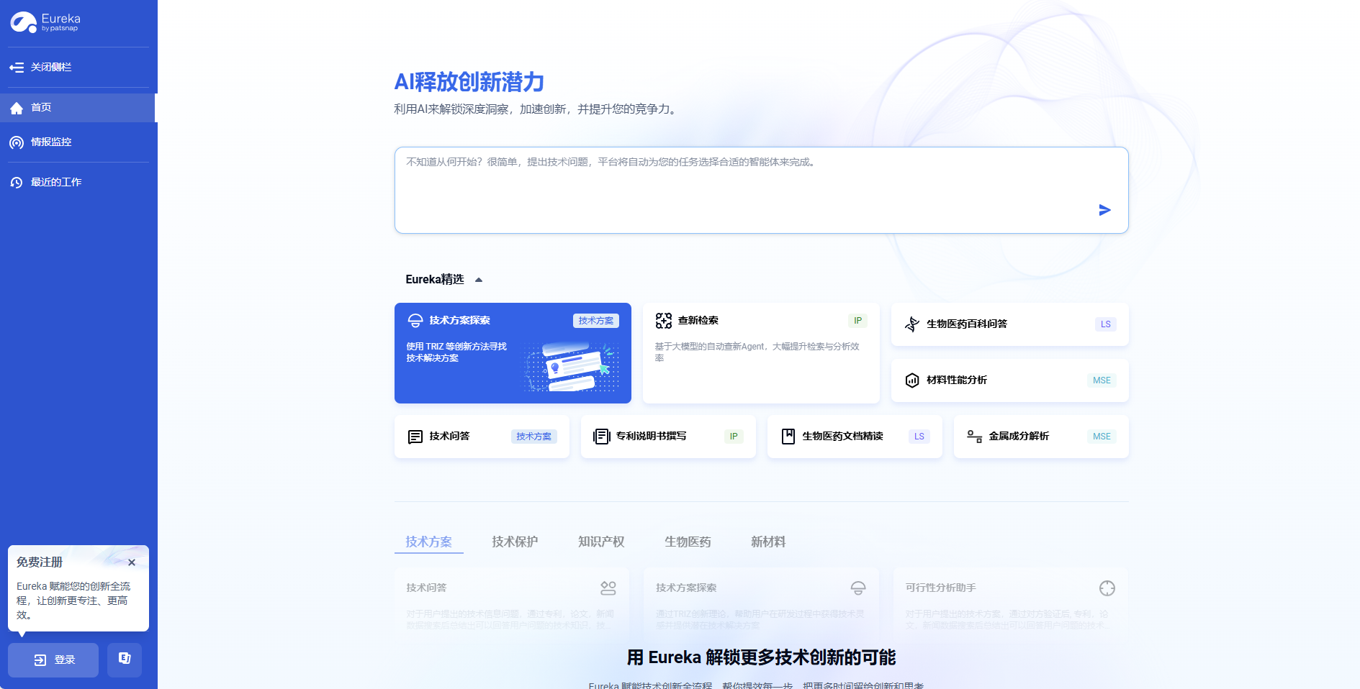Click the 登录 login button
The width and height of the screenshot is (1360, 689).
coord(53,660)
